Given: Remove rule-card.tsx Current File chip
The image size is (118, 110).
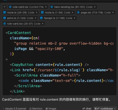Looking at the screenshot, I should tap(46, 7).
